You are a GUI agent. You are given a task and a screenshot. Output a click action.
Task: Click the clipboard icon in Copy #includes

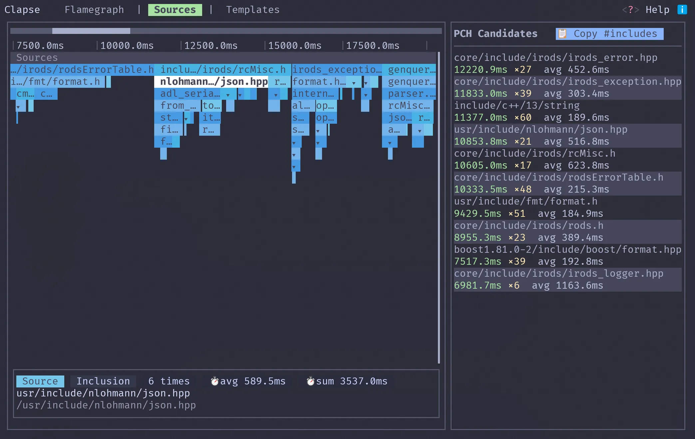coord(562,34)
